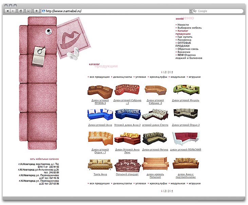This screenshot has height=205, width=248.
Task: Click the Диван угловой Регина text link
Action: 155,150
